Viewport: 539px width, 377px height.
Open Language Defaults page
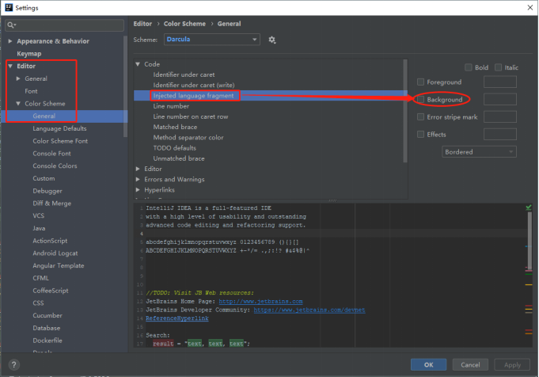60,128
